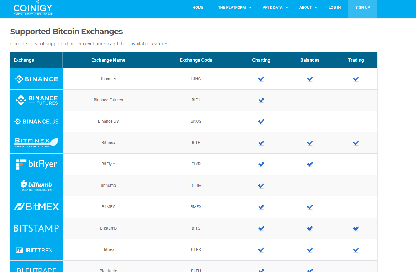Click the BITF exchange code
Screen dimensions: 416x272
[196, 143]
